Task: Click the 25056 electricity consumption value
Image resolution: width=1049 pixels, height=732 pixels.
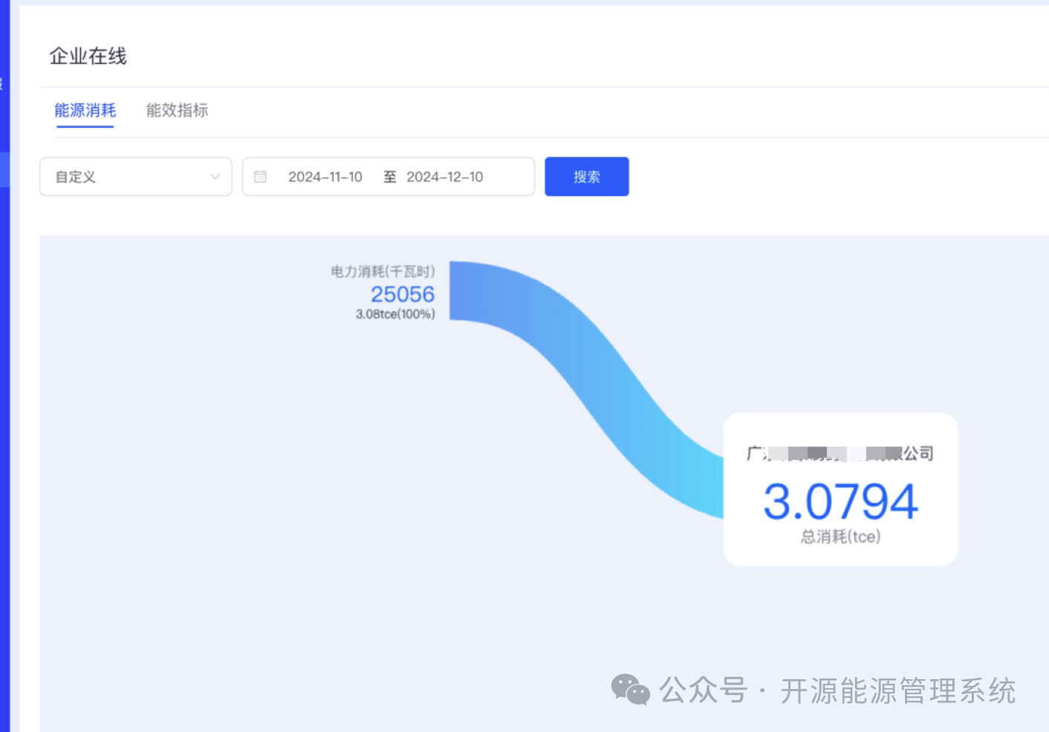Action: (x=403, y=294)
